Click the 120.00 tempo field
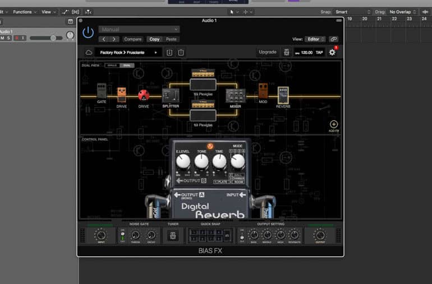 click(304, 52)
